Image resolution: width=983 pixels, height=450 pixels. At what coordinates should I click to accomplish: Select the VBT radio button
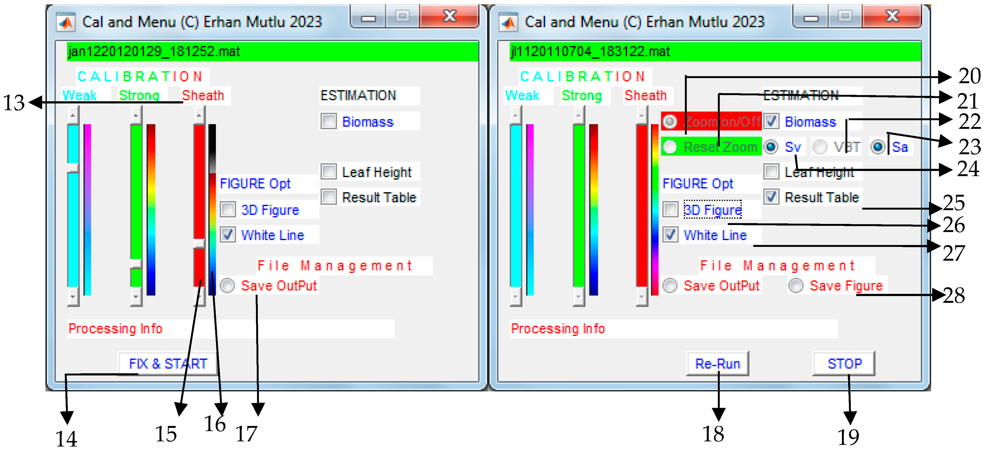click(x=820, y=147)
